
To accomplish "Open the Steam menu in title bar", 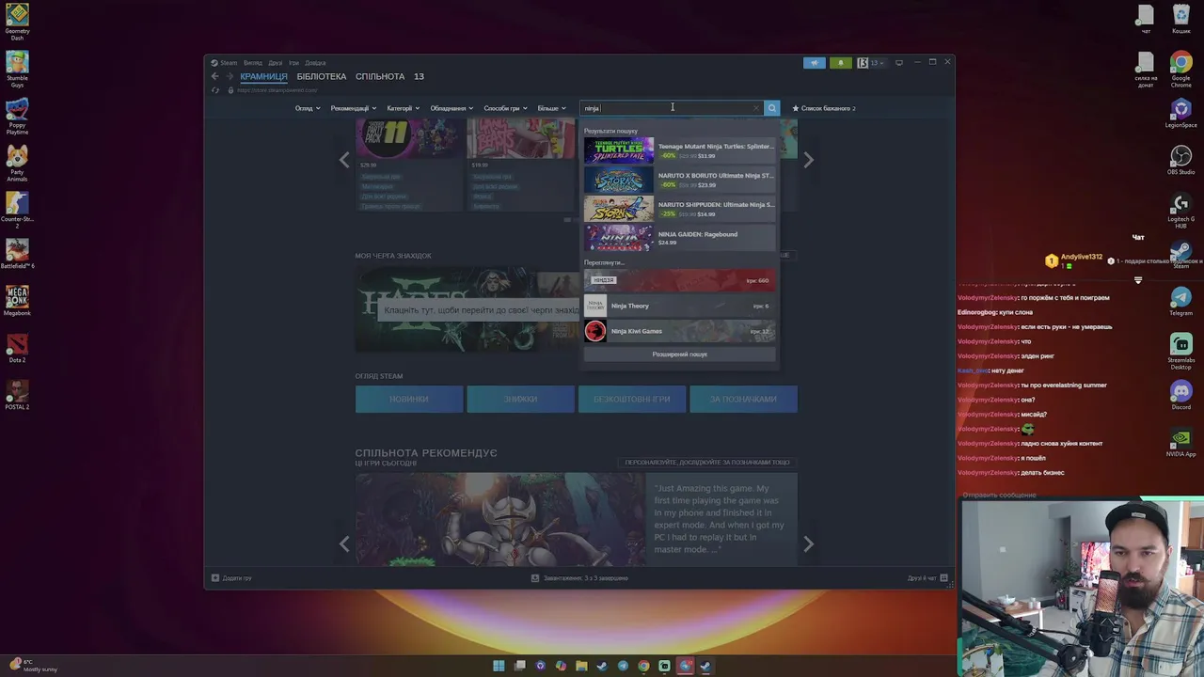I will [229, 63].
